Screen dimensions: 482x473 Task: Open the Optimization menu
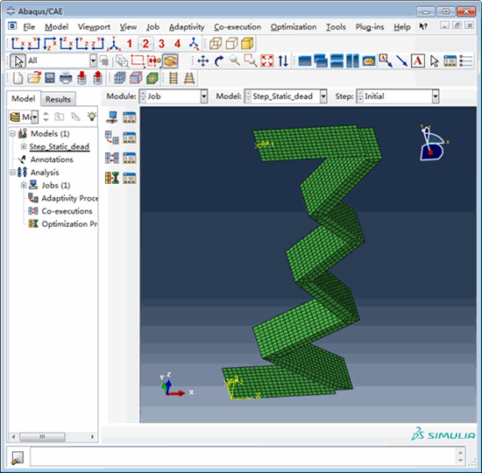[294, 27]
